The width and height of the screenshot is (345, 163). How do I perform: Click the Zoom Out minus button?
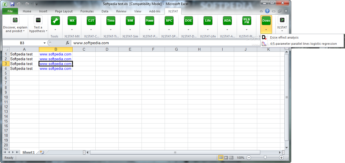pyautogui.click(x=248, y=158)
